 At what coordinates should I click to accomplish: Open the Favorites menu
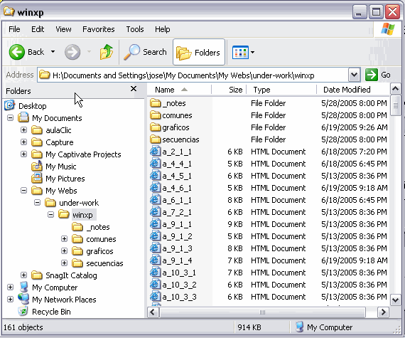point(99,29)
